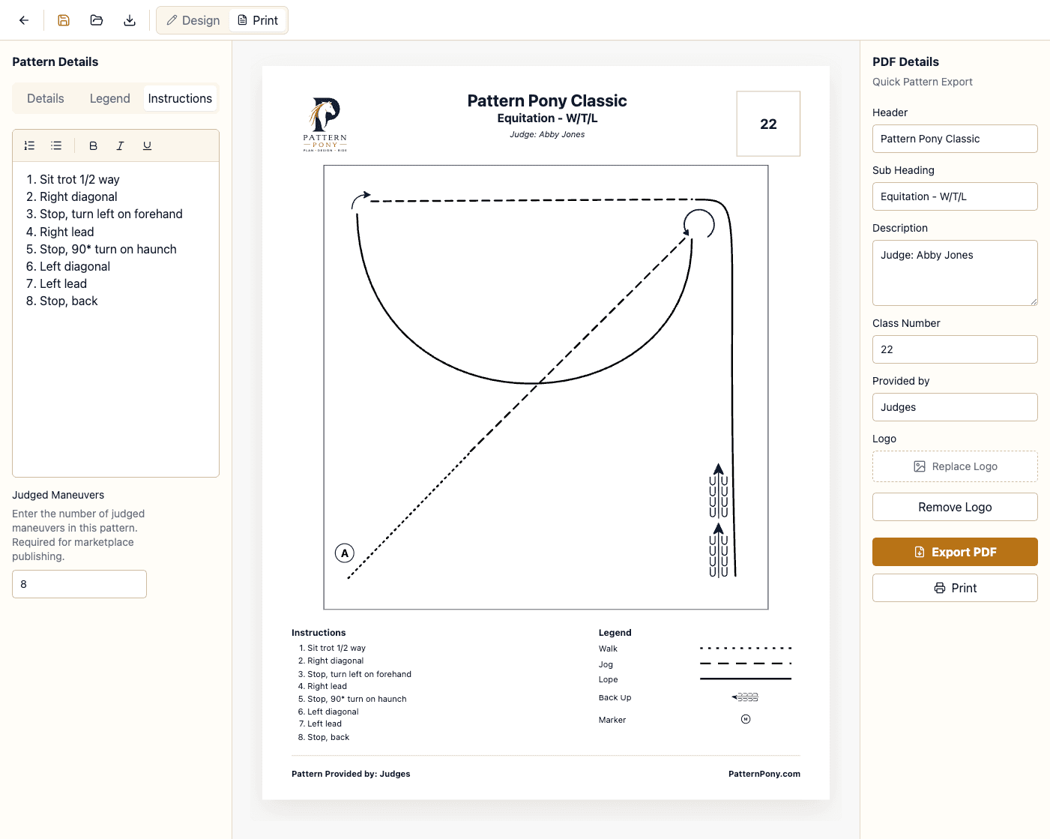This screenshot has height=839, width=1050.
Task: Click 'Pattern Pony Classic' title on preview
Action: [547, 100]
